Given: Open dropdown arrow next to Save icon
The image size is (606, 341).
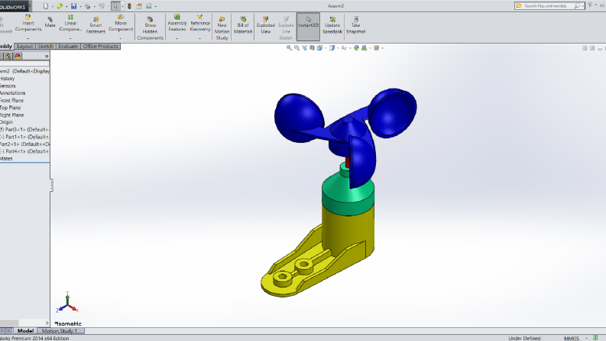Looking at the screenshot, I should coord(80,6).
